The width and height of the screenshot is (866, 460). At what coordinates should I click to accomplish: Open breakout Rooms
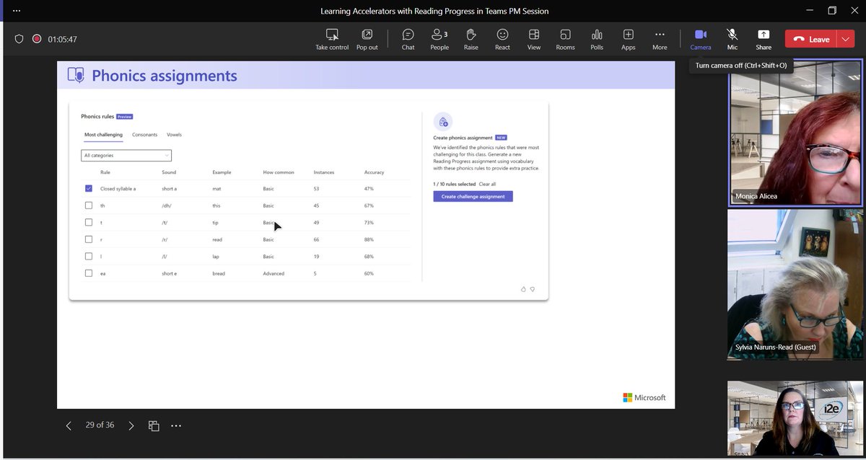point(565,39)
